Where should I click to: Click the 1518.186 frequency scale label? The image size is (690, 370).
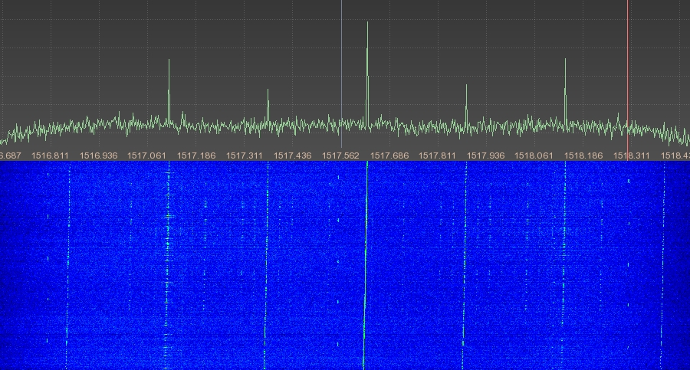[x=582, y=156]
